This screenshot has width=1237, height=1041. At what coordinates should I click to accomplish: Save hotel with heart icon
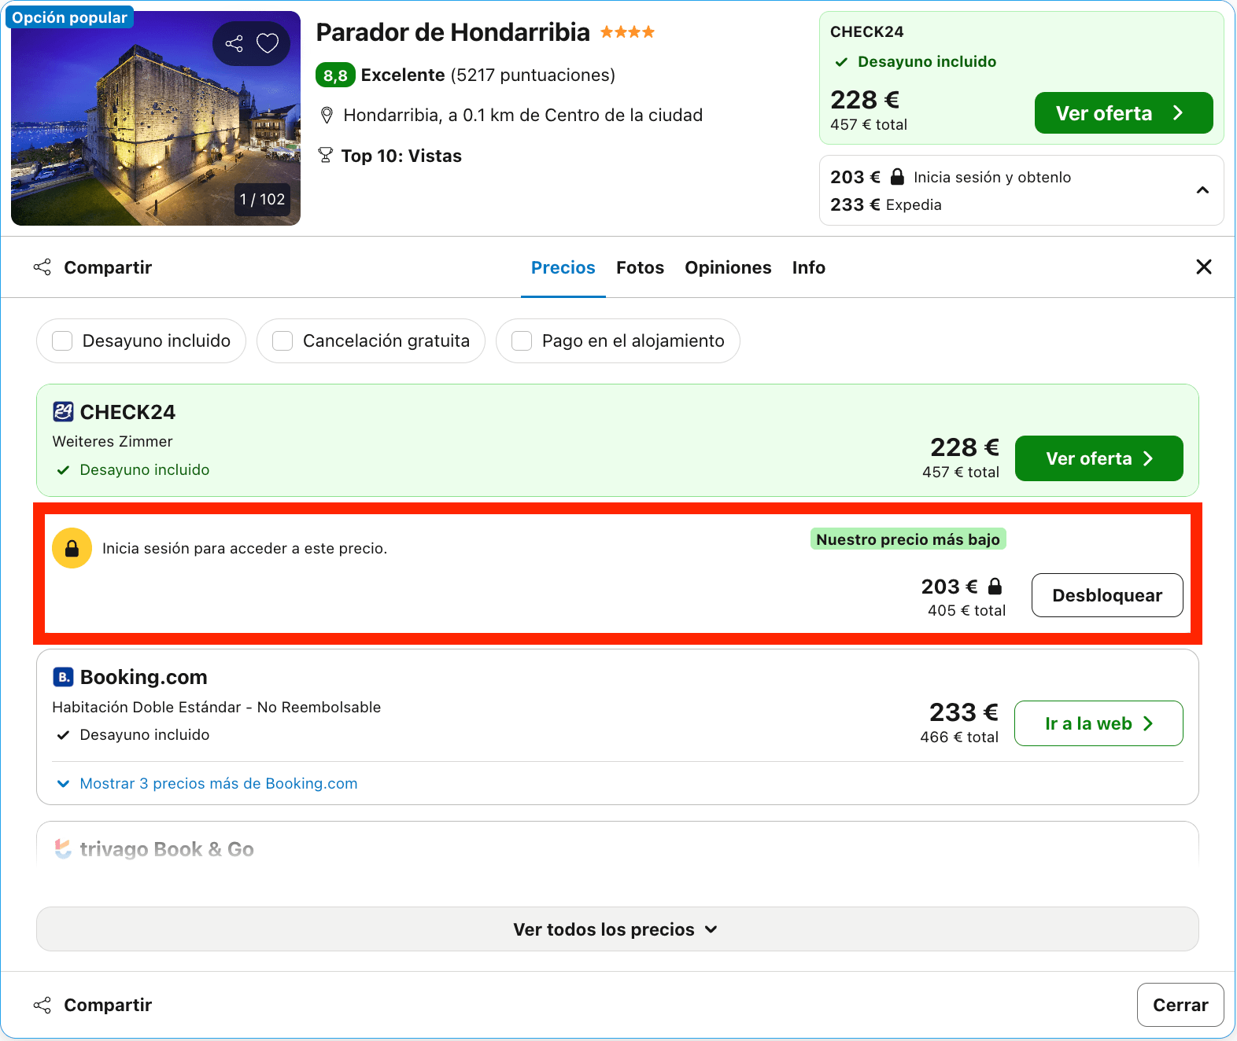coord(268,43)
